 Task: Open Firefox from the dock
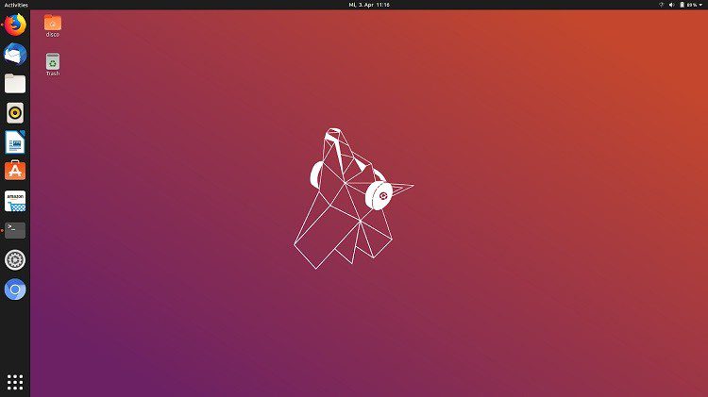click(x=15, y=25)
